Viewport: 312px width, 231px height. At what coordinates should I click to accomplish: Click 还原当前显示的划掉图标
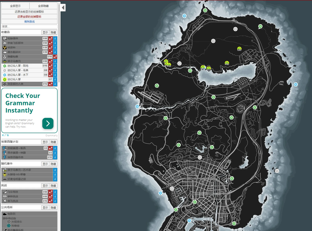(x=30, y=12)
